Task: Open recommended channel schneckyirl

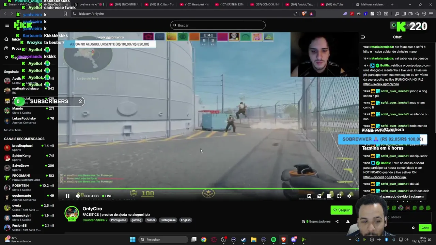Action: [x=29, y=217]
